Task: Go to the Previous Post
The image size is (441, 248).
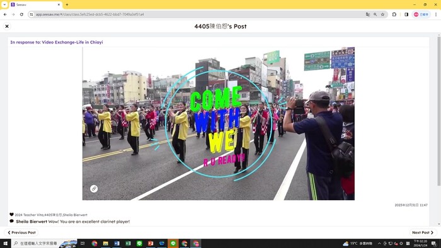Action: pos(21,232)
